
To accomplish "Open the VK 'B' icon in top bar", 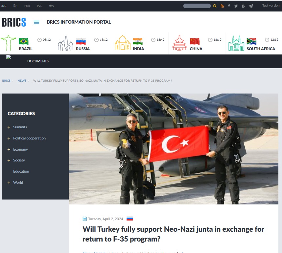I will (x=243, y=6).
